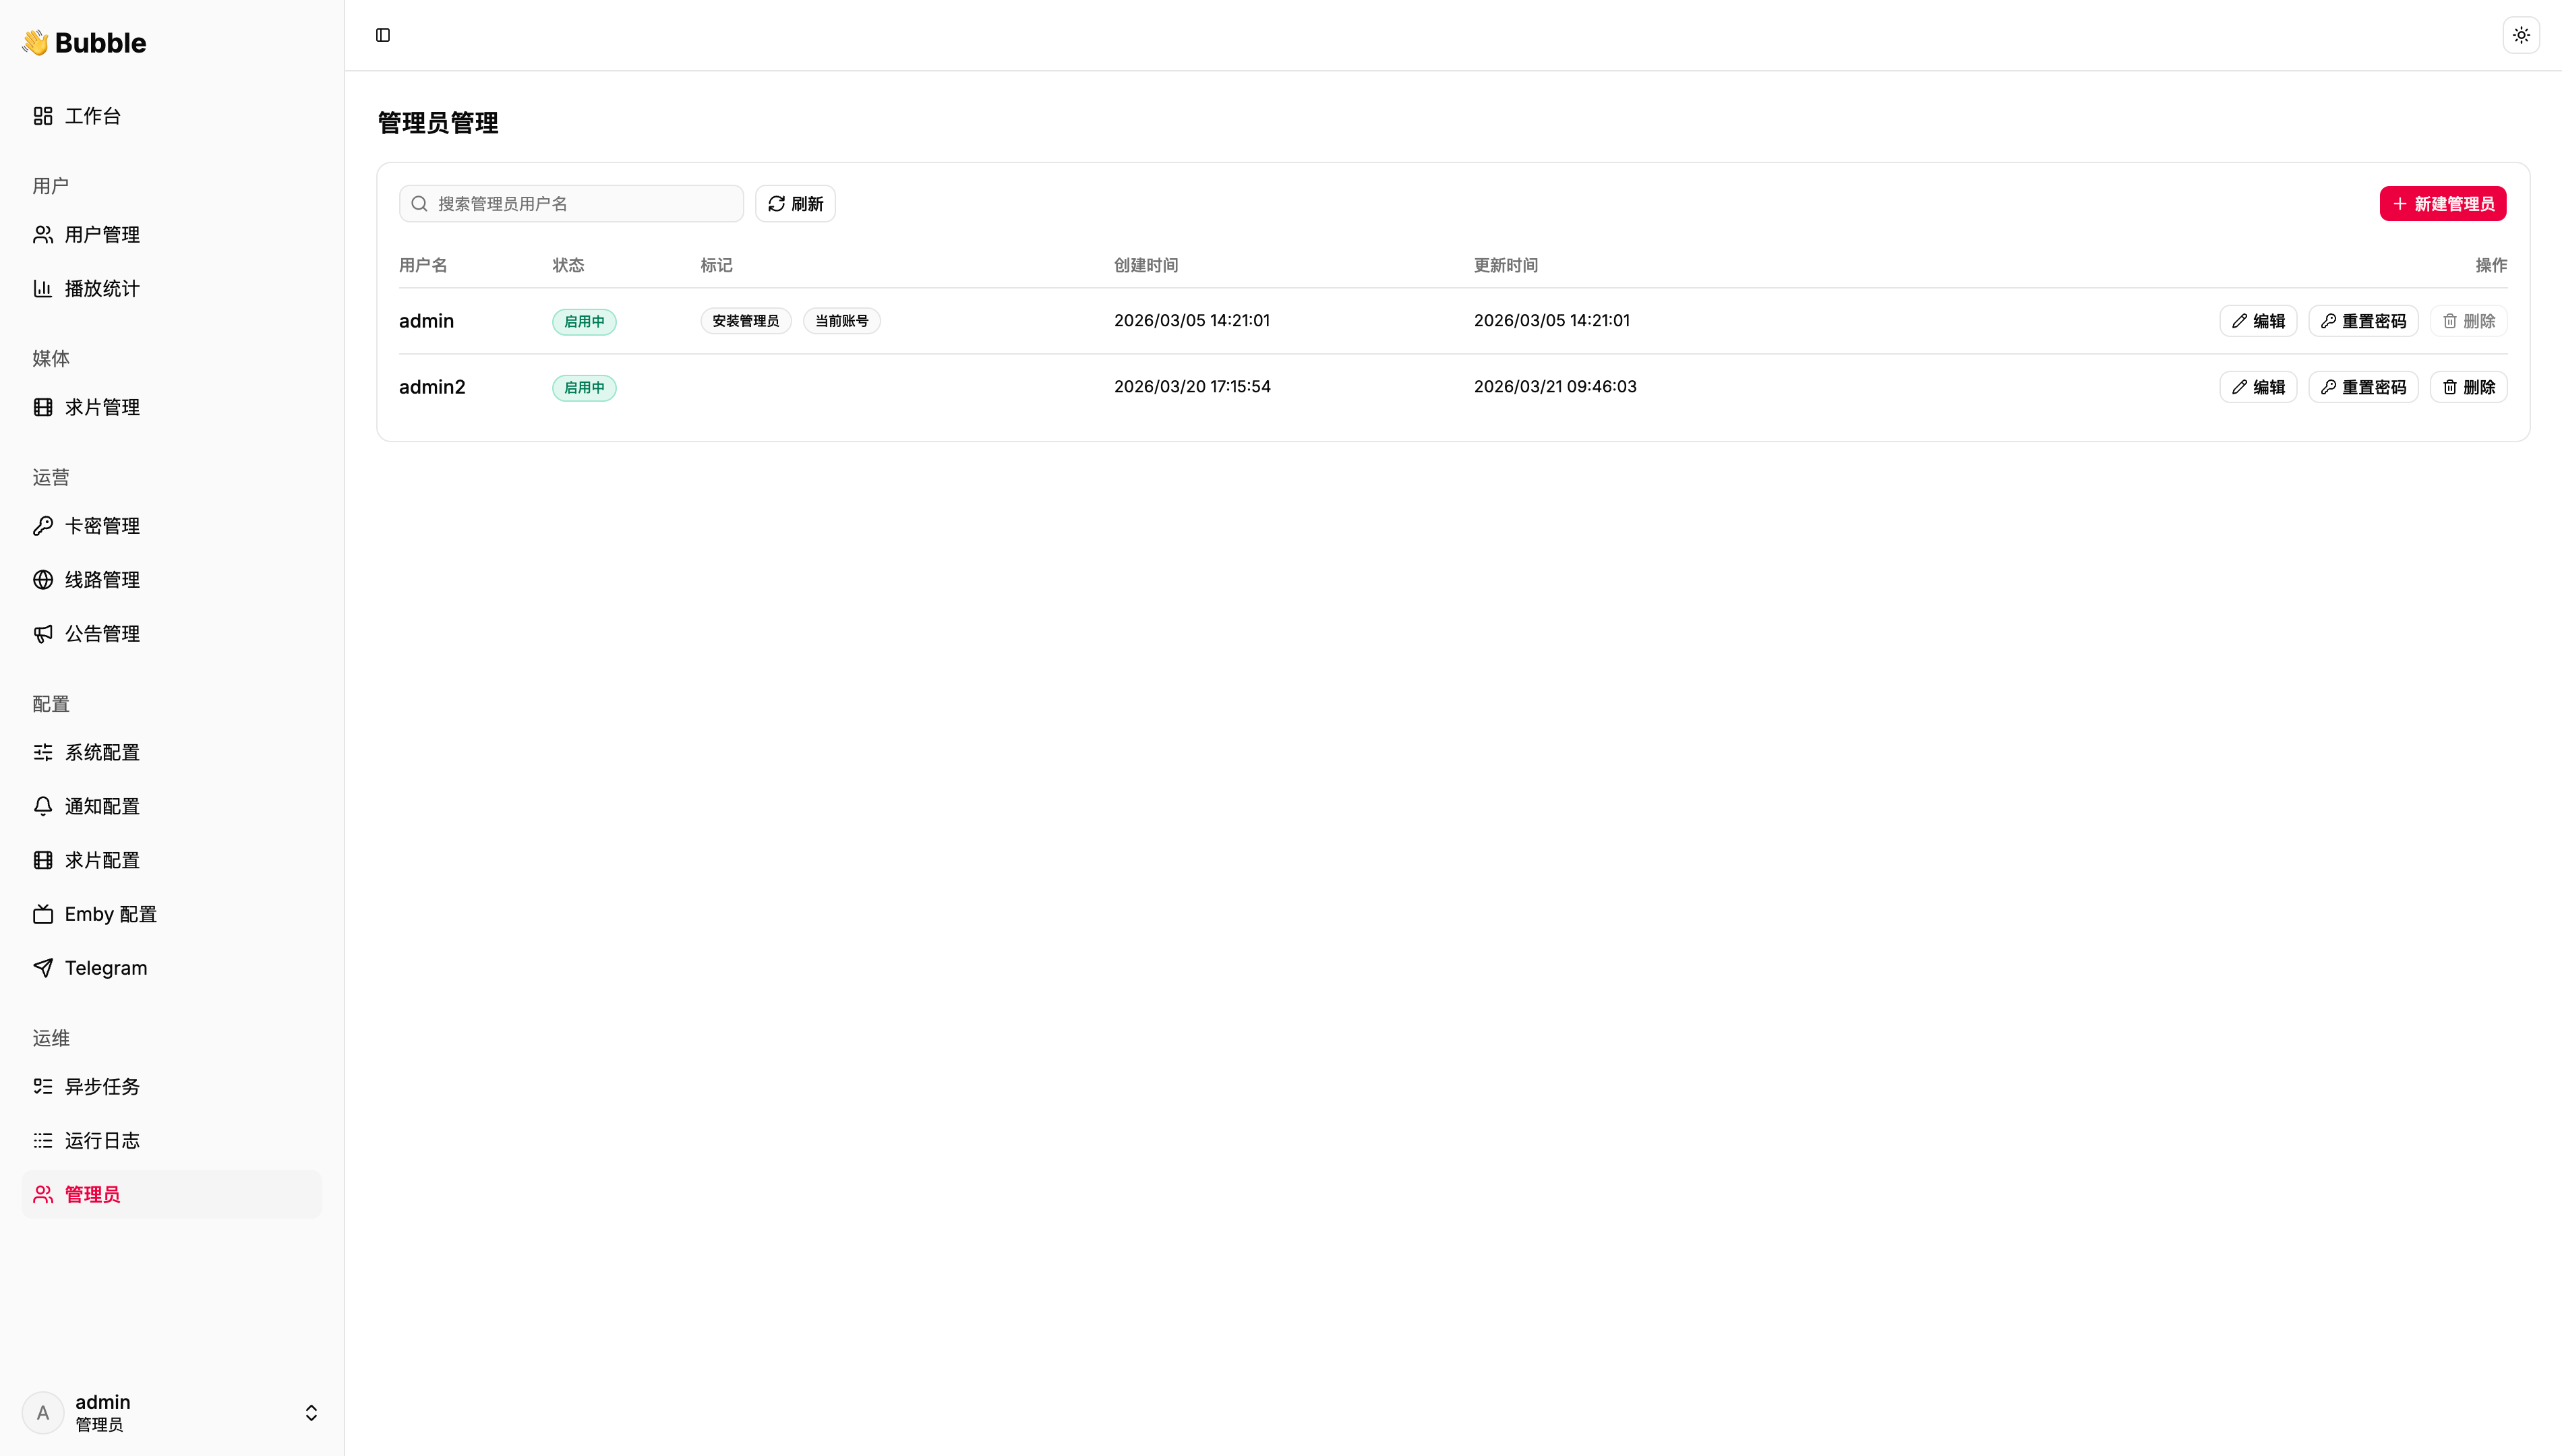Image resolution: width=2562 pixels, height=1456 pixels.
Task: Click the 新建管理员 button
Action: [x=2442, y=204]
